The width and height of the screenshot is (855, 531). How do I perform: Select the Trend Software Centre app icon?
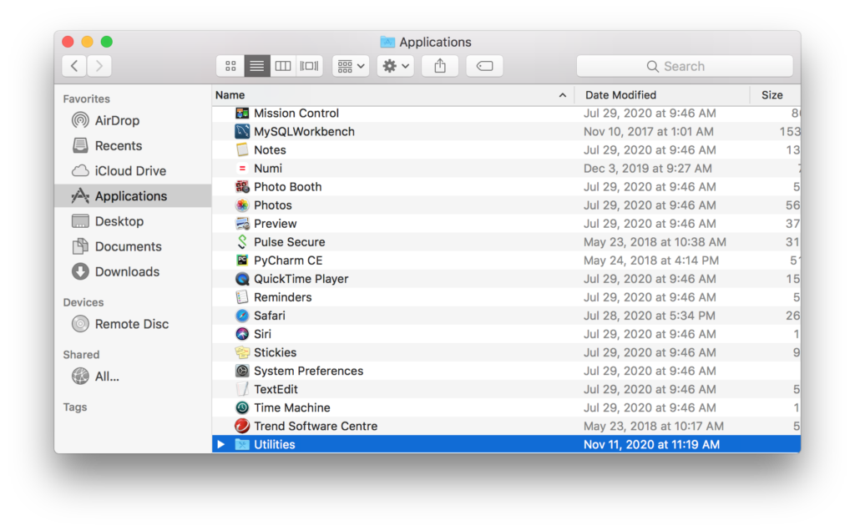(x=242, y=426)
